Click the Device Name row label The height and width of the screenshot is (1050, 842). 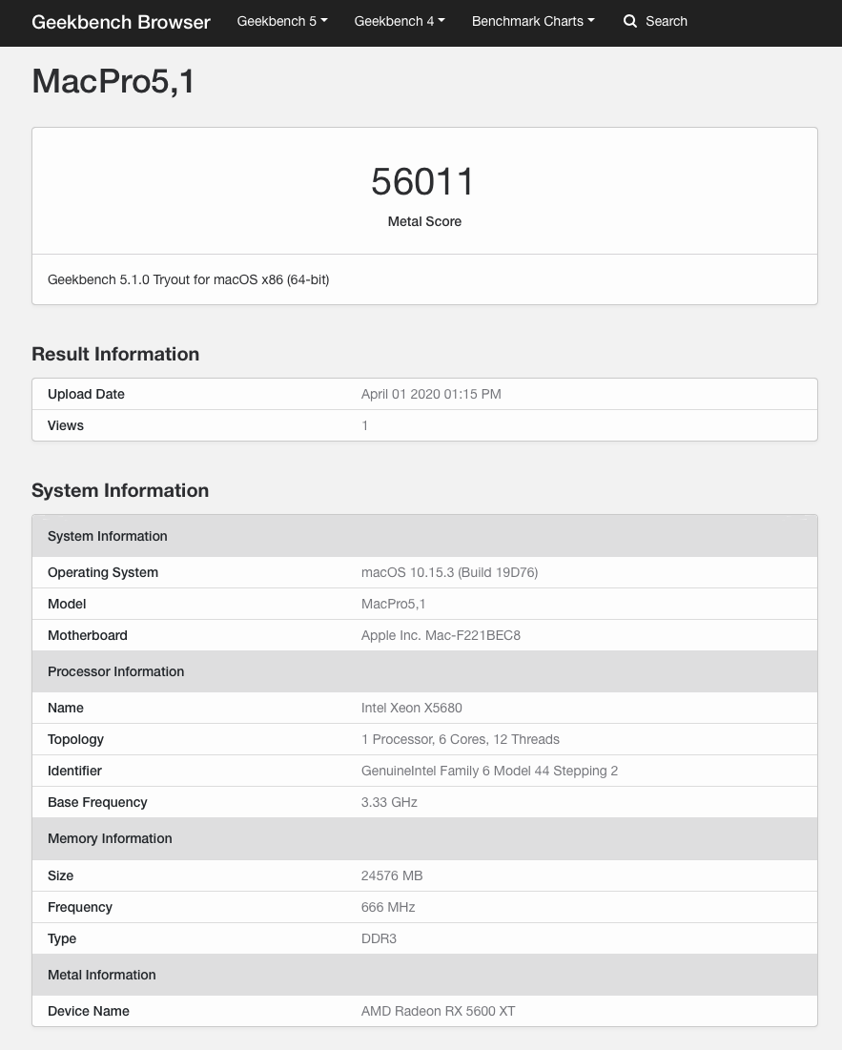click(x=89, y=1011)
